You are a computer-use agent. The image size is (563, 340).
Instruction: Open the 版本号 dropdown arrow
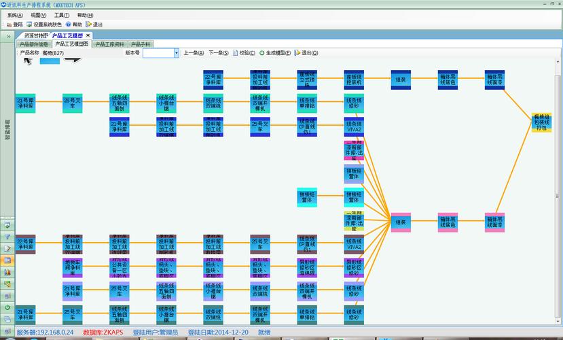[177, 53]
